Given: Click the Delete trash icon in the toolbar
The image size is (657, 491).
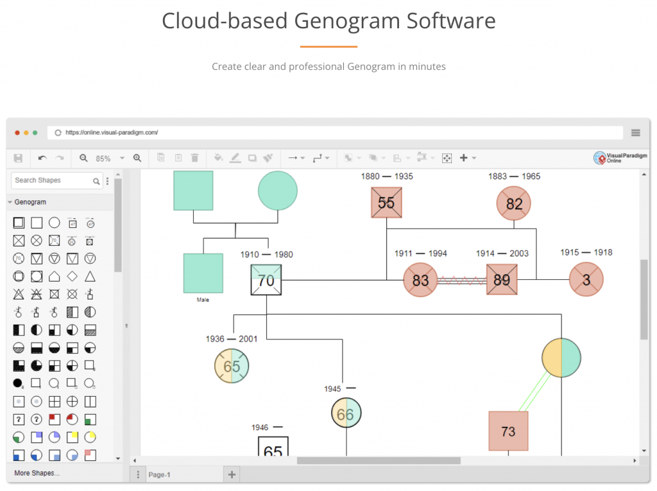Looking at the screenshot, I should (x=194, y=157).
